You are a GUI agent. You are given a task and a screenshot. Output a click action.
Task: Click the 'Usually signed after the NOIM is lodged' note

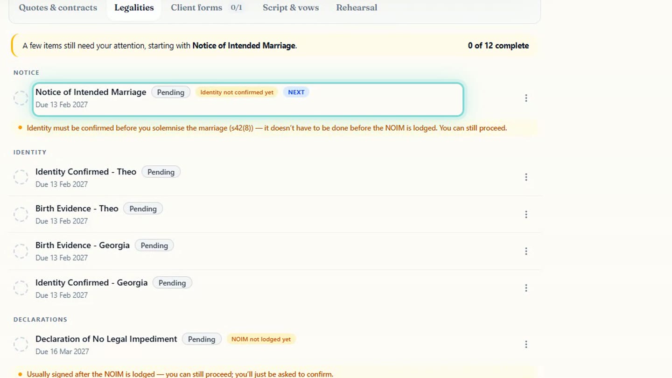point(180,374)
